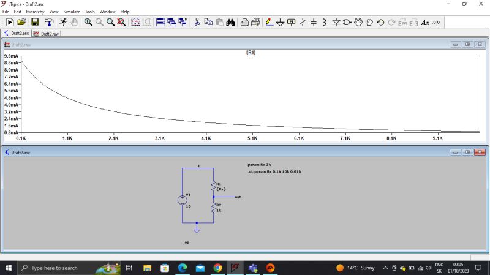Open the Help menu
Viewport: 490px width, 275px height.
click(x=125, y=12)
